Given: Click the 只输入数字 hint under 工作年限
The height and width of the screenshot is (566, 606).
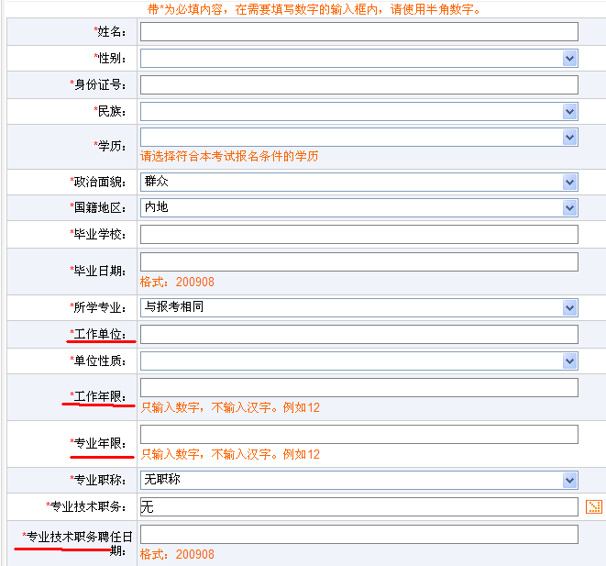Looking at the screenshot, I should click(230, 407).
